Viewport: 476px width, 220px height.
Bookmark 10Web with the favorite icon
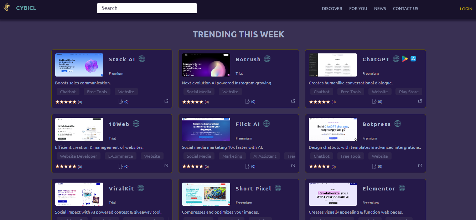click(x=120, y=166)
